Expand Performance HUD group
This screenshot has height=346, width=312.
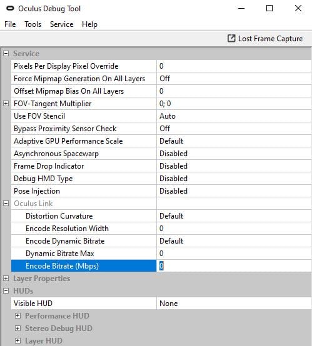pyautogui.click(x=18, y=316)
